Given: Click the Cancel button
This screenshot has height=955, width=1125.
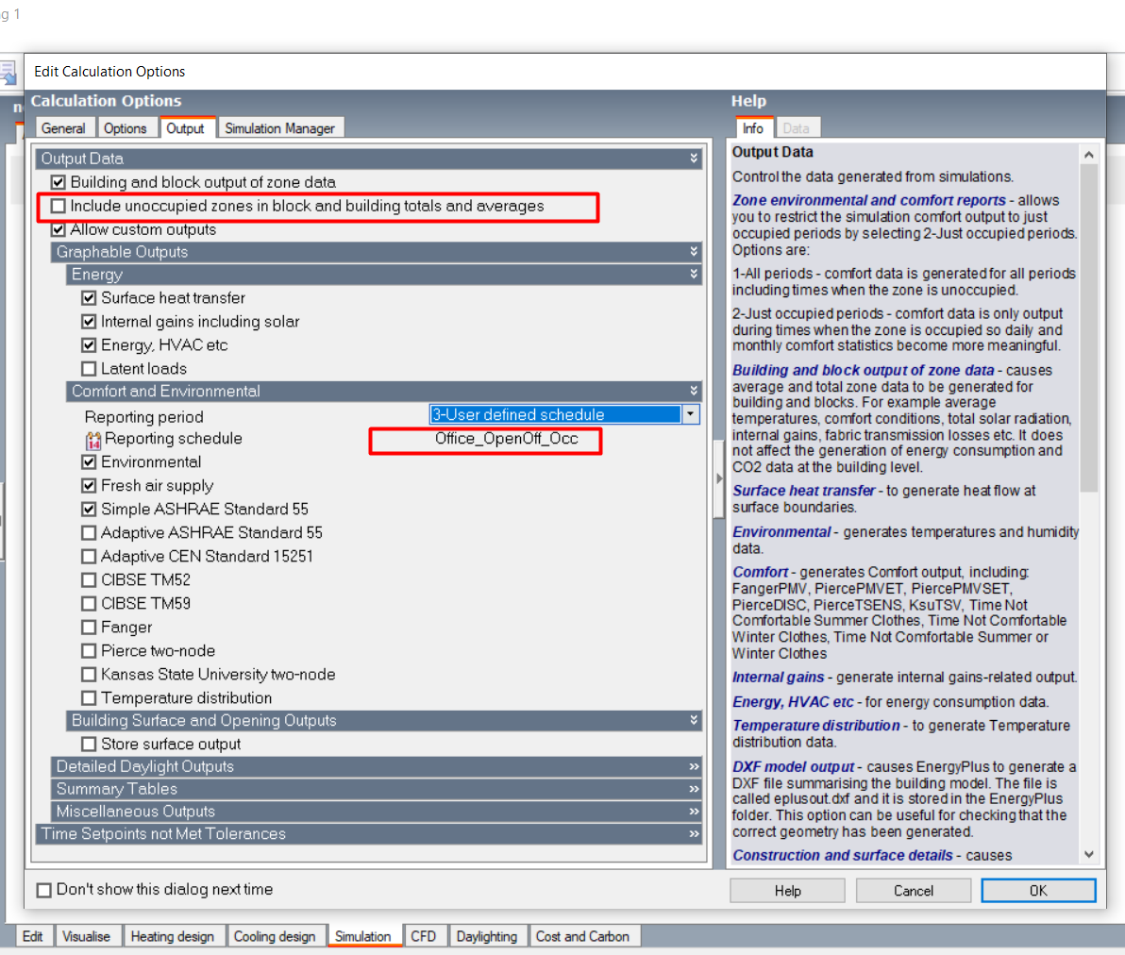Looking at the screenshot, I should pyautogui.click(x=914, y=891).
